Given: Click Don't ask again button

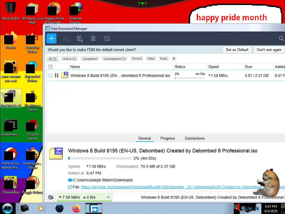Looking at the screenshot, I should click(269, 50).
